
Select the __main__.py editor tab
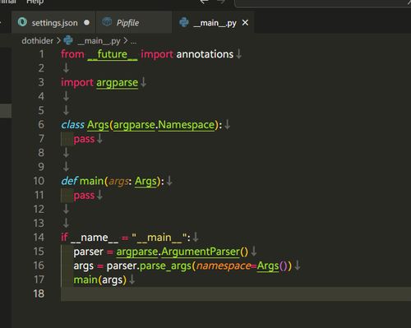click(213, 22)
